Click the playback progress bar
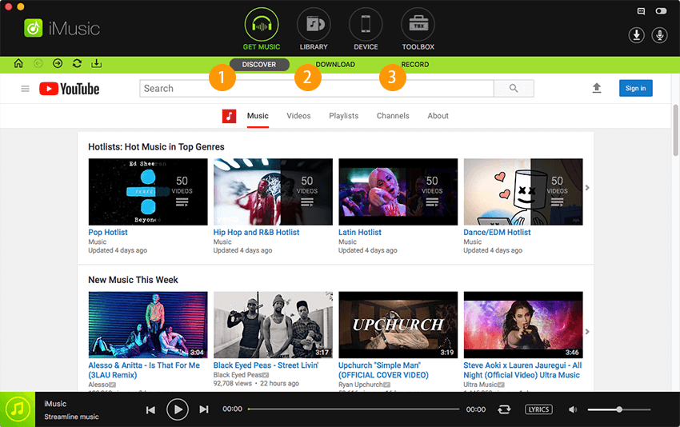 [x=354, y=409]
